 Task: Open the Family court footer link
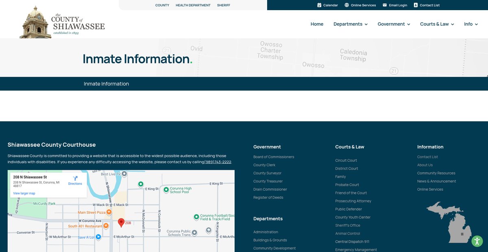pos(341,177)
